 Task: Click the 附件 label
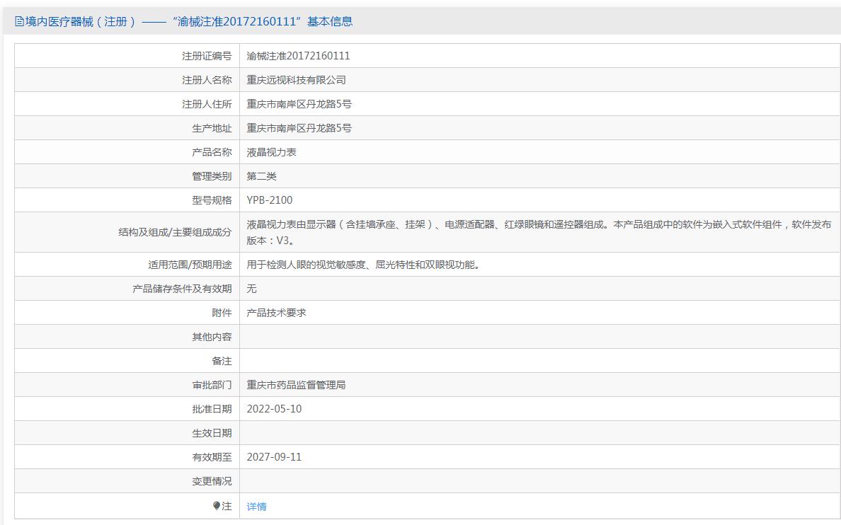[222, 313]
